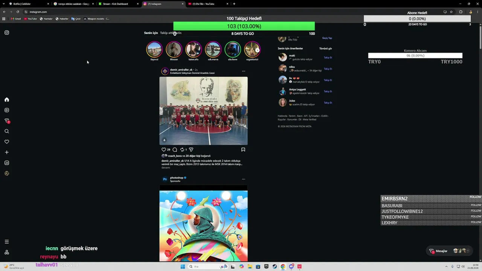Save demir_amiraller_sk post with bookmark icon
Screen dimensions: 482x271
(x=243, y=149)
